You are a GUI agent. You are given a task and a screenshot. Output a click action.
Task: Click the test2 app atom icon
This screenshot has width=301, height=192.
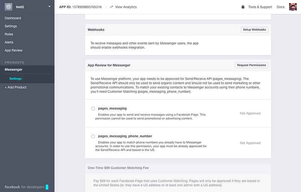click(8, 7)
